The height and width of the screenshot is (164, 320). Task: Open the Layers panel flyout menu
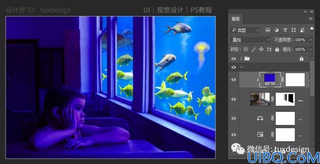(x=310, y=19)
